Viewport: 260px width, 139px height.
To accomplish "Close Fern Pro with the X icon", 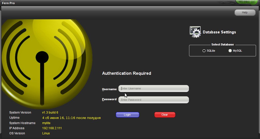I will 253,2.
